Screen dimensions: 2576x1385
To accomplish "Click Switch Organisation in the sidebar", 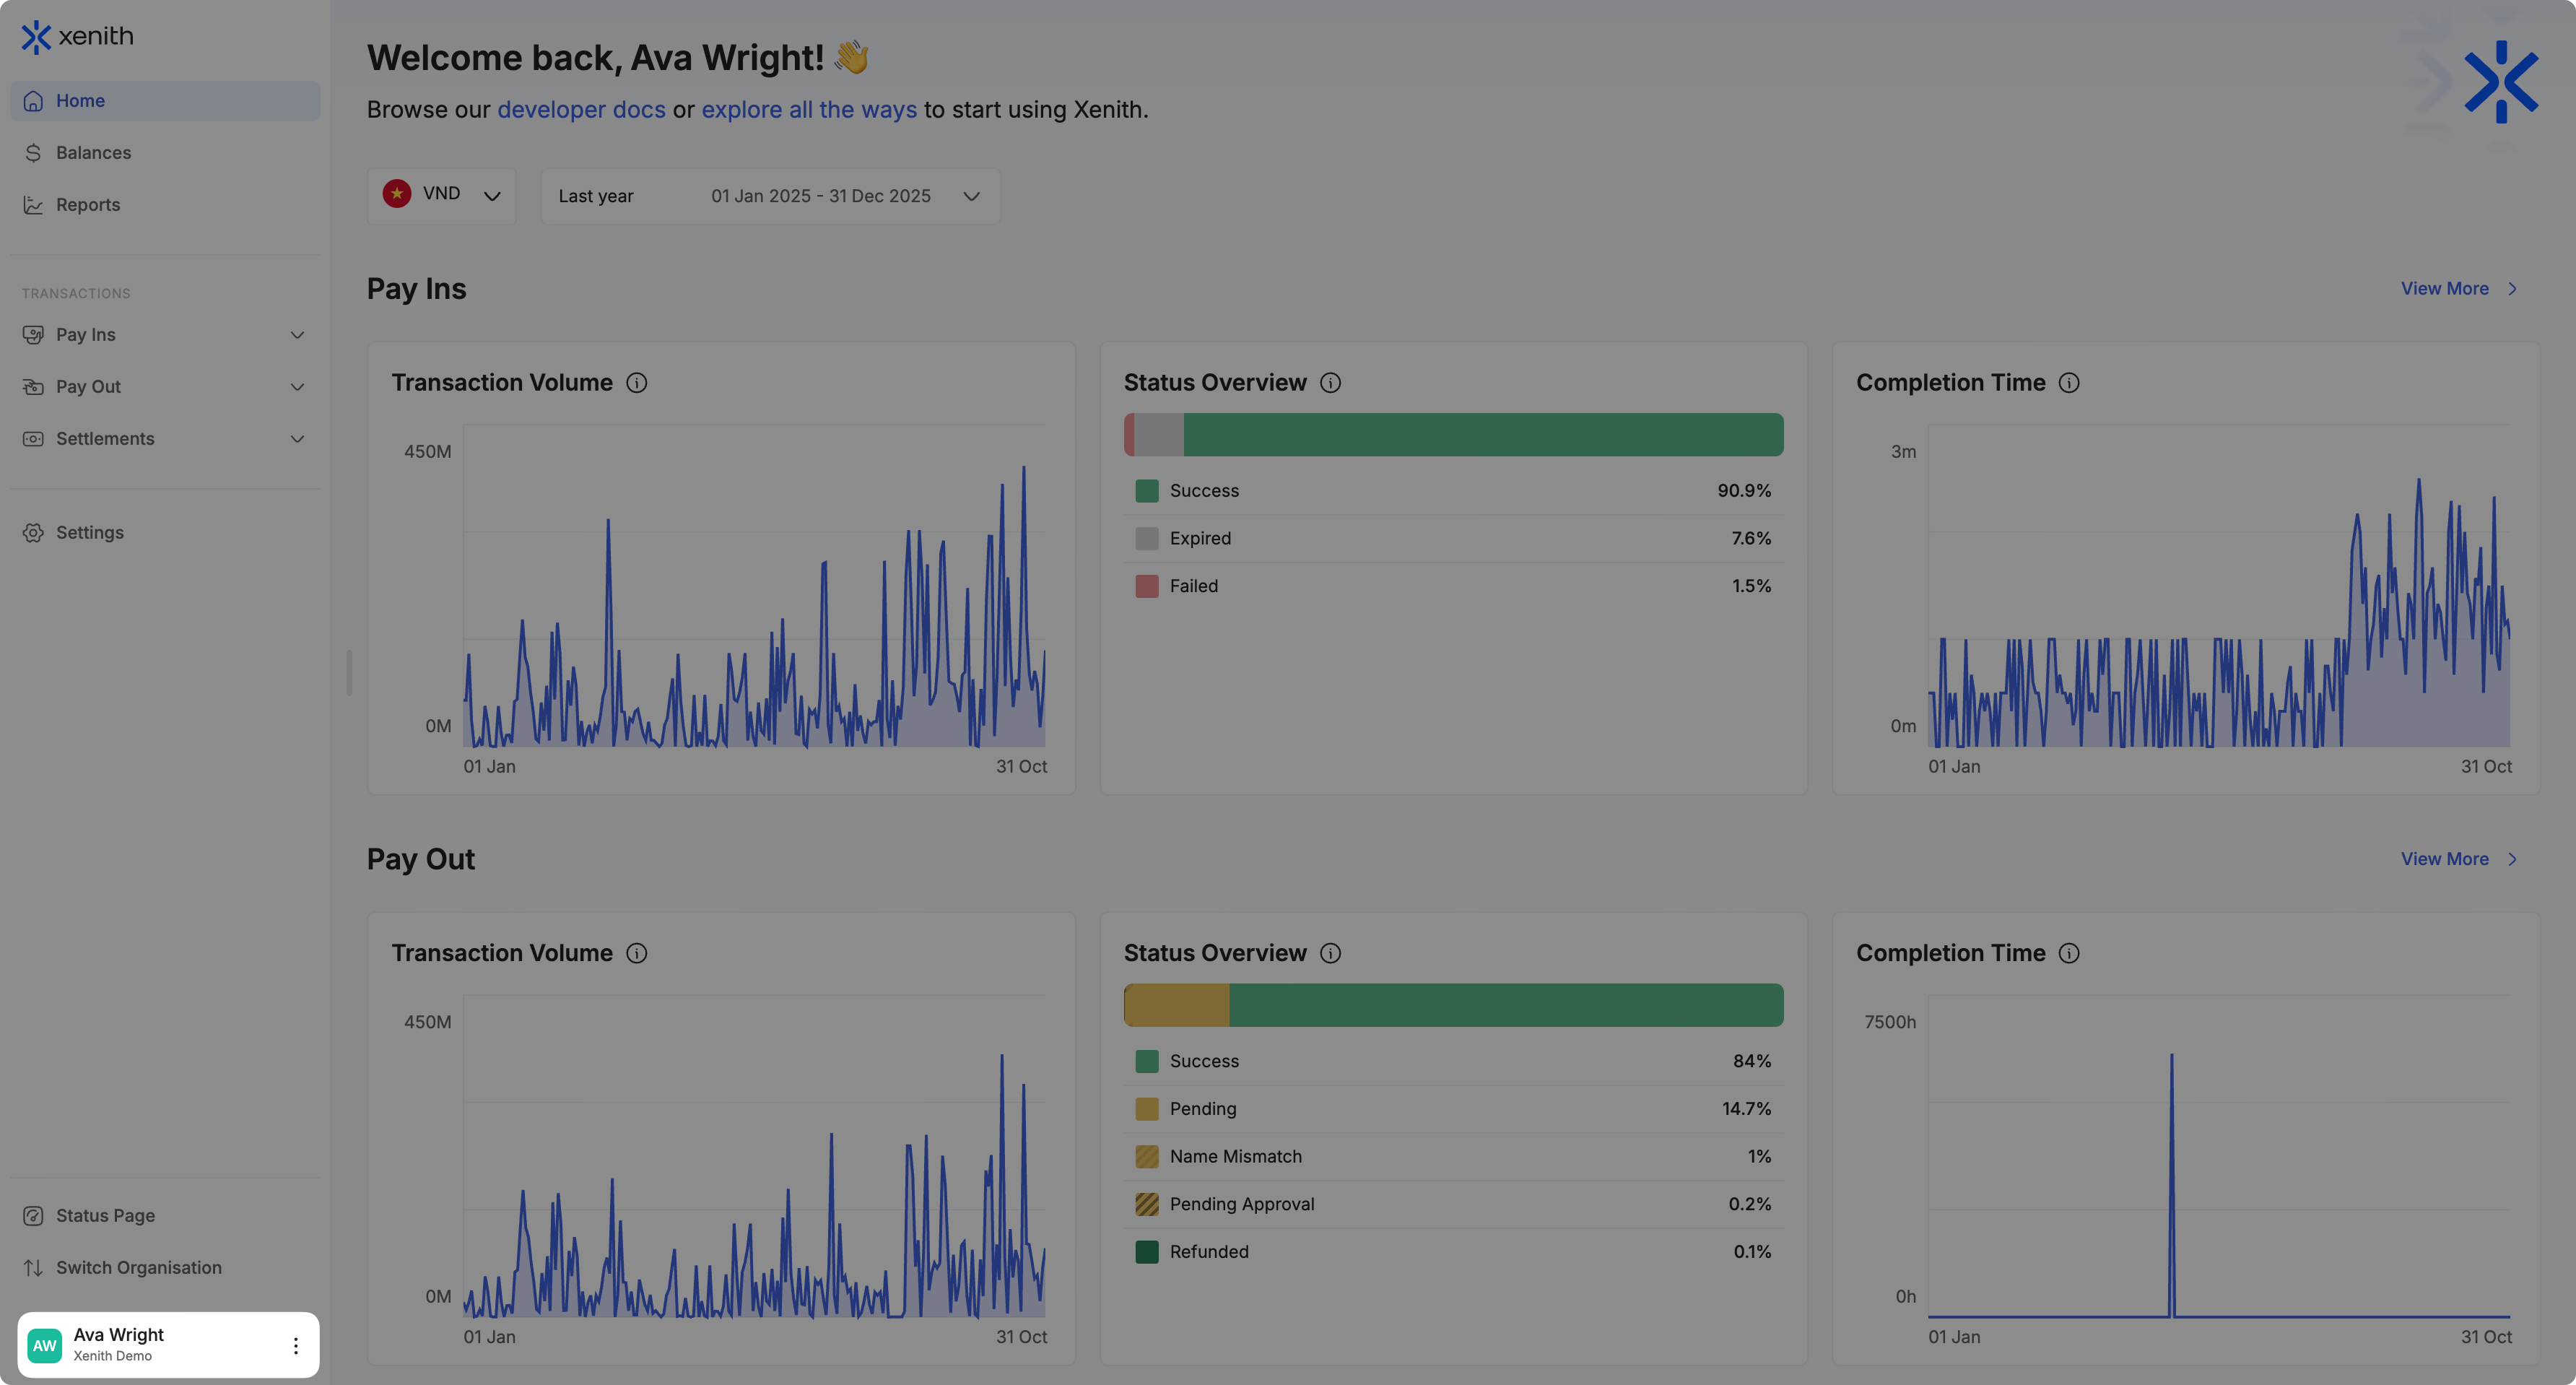I will (138, 1268).
